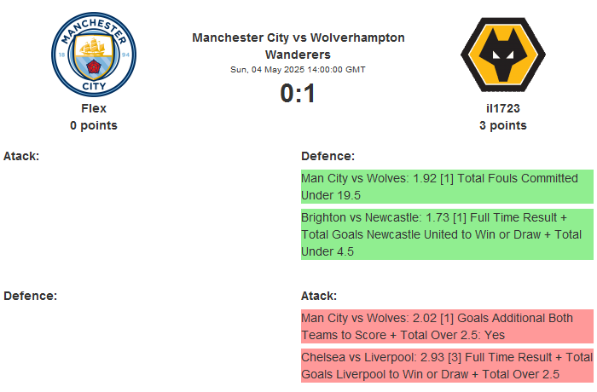Image resolution: width=597 pixels, height=392 pixels.
Task: Click the Defence heading under il1723
Action: 327,156
